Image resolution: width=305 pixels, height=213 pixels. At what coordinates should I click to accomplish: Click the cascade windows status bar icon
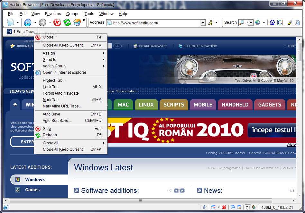tap(233, 207)
